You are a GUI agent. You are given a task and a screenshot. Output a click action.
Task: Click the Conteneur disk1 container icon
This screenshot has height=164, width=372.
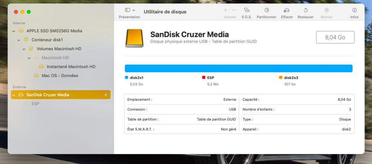click(26, 40)
